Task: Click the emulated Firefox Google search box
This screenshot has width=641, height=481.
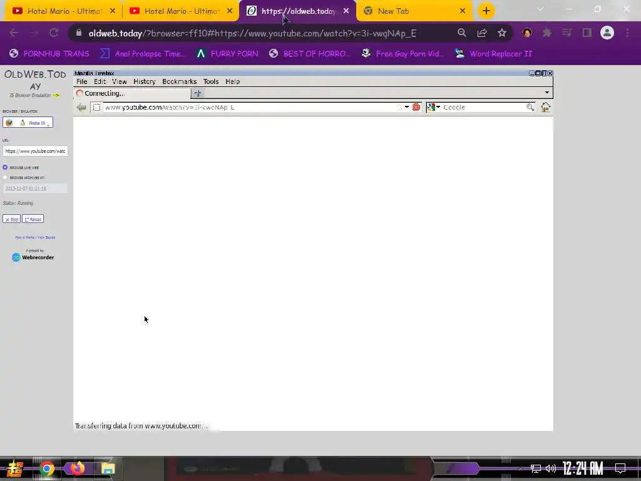Action: click(484, 107)
